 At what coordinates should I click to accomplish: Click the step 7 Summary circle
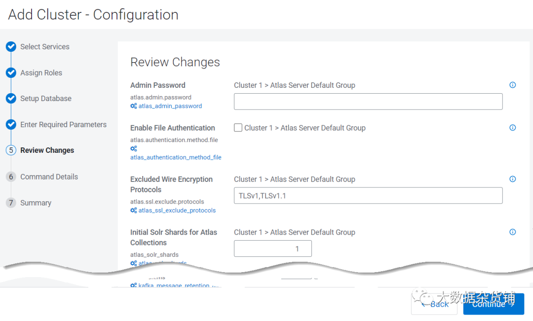point(11,203)
